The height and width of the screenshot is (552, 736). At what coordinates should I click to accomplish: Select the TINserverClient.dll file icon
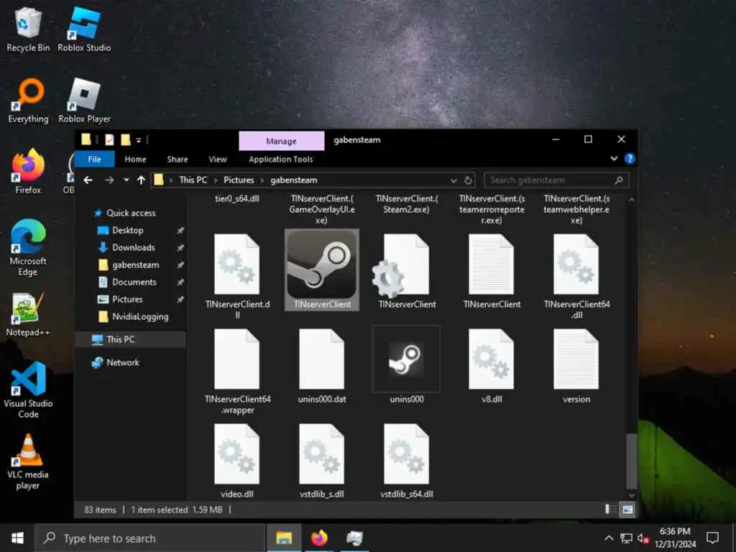pos(237,275)
